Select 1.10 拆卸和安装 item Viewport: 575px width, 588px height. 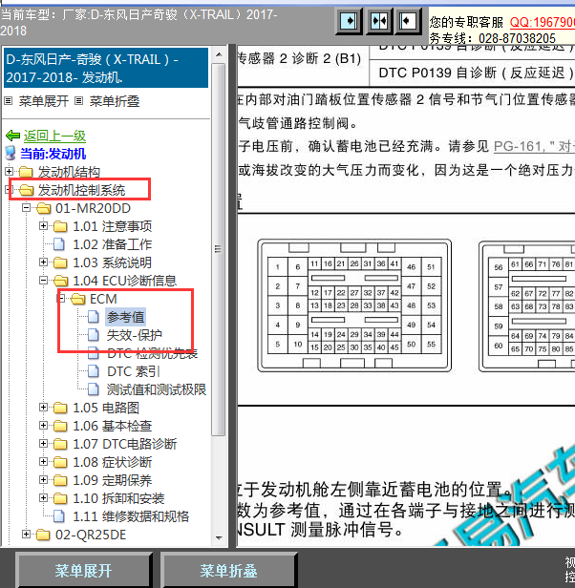[118, 498]
